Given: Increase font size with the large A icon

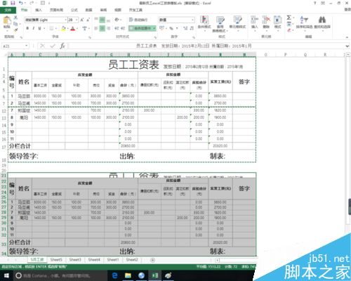Looking at the screenshot, I should pos(82,20).
